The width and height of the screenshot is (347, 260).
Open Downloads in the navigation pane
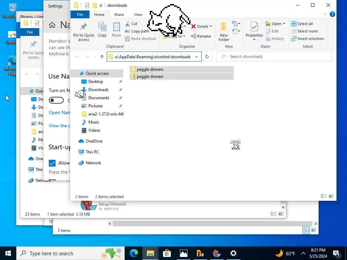[98, 90]
